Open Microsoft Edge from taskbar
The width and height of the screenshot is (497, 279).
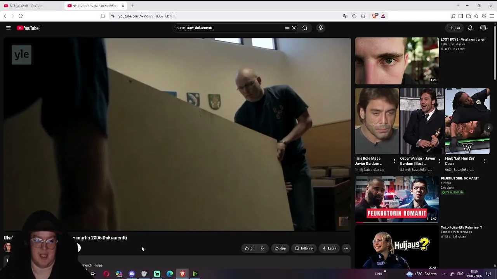click(170, 274)
